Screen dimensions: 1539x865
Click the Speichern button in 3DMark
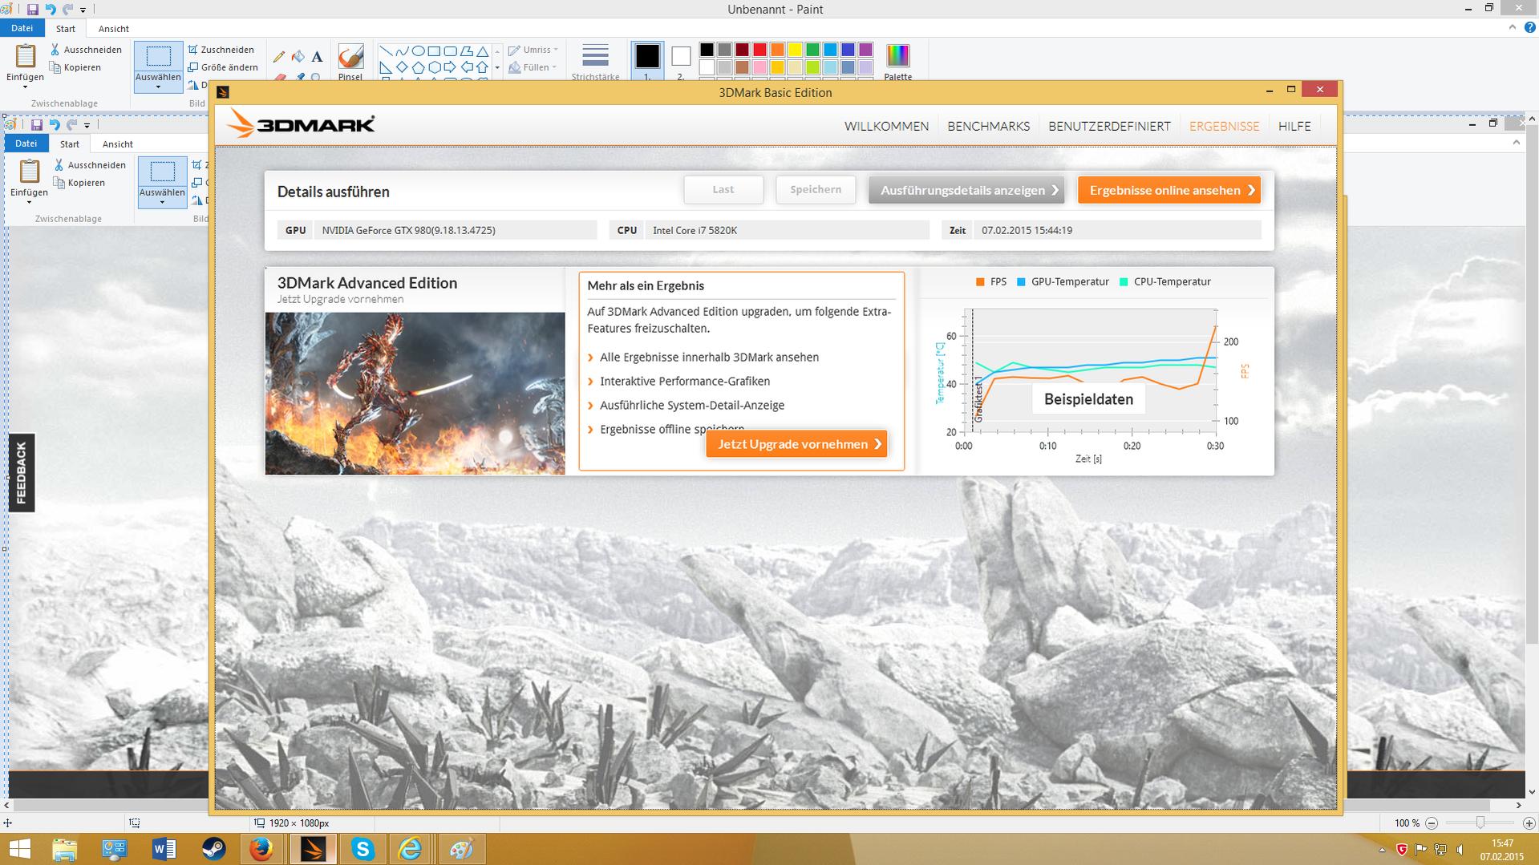[816, 190]
